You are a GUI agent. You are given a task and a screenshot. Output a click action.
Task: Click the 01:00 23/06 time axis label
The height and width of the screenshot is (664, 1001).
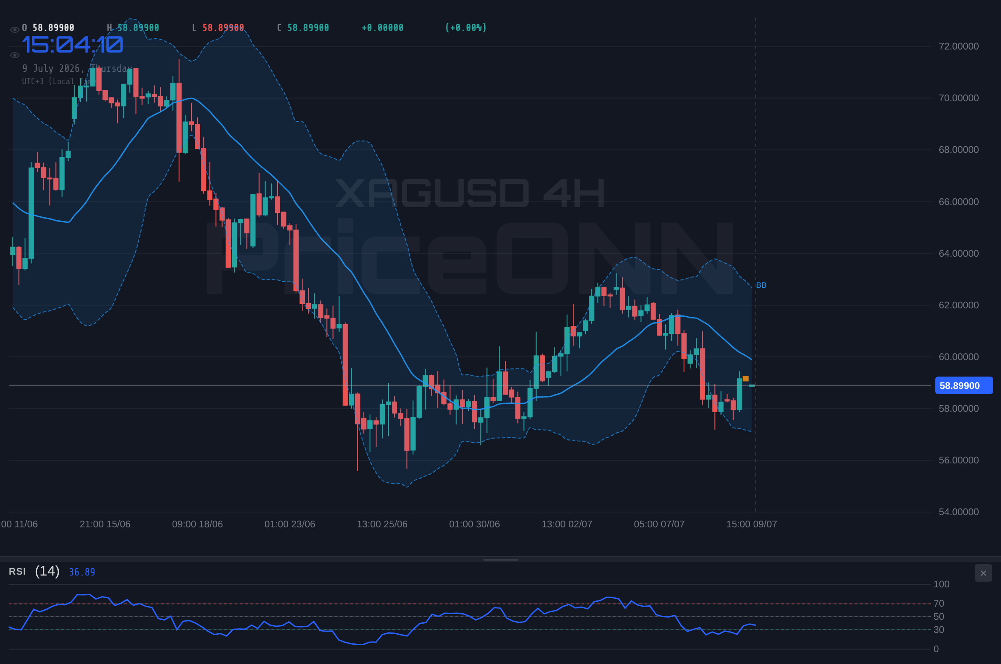tap(290, 524)
